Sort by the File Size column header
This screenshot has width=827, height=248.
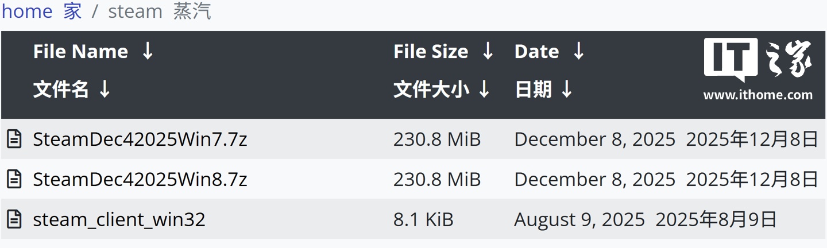(x=431, y=52)
